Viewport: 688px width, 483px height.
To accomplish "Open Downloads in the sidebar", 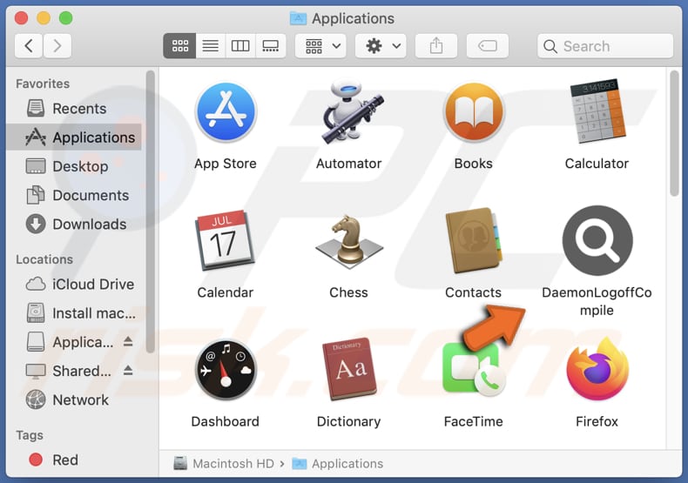I will 74,224.
